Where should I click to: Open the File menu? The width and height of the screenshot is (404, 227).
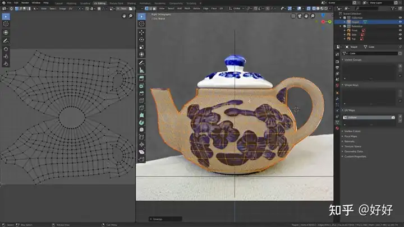pos(9,3)
